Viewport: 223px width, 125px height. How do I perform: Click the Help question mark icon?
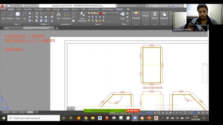click(180, 6)
